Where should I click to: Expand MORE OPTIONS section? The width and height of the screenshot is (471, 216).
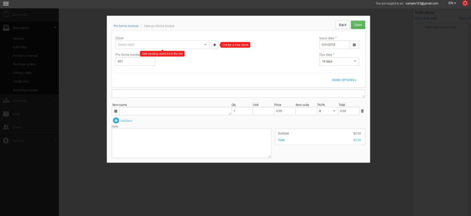344,80
